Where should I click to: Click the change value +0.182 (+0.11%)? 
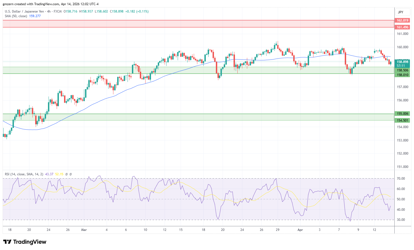coord(137,11)
